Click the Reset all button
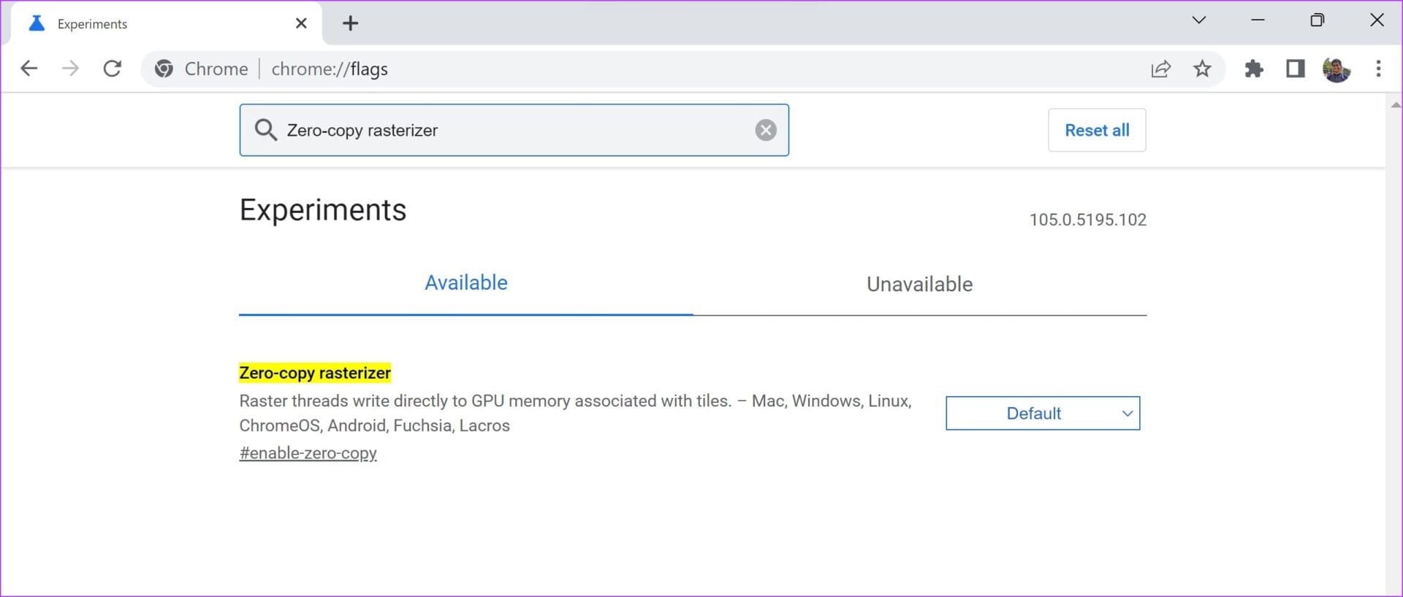This screenshot has height=597, width=1403. (x=1097, y=130)
